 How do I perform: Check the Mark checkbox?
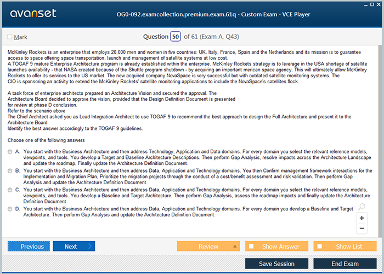pos(10,37)
